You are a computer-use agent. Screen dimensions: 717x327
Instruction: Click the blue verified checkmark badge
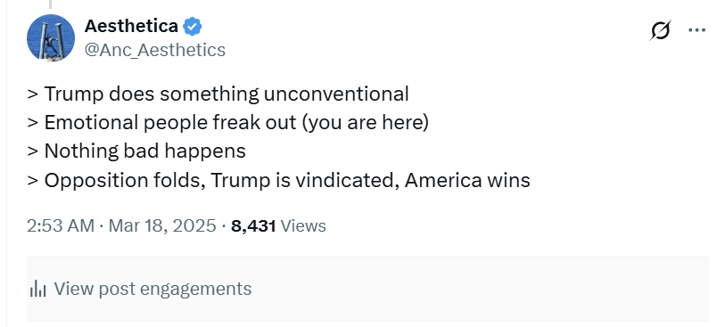point(193,27)
